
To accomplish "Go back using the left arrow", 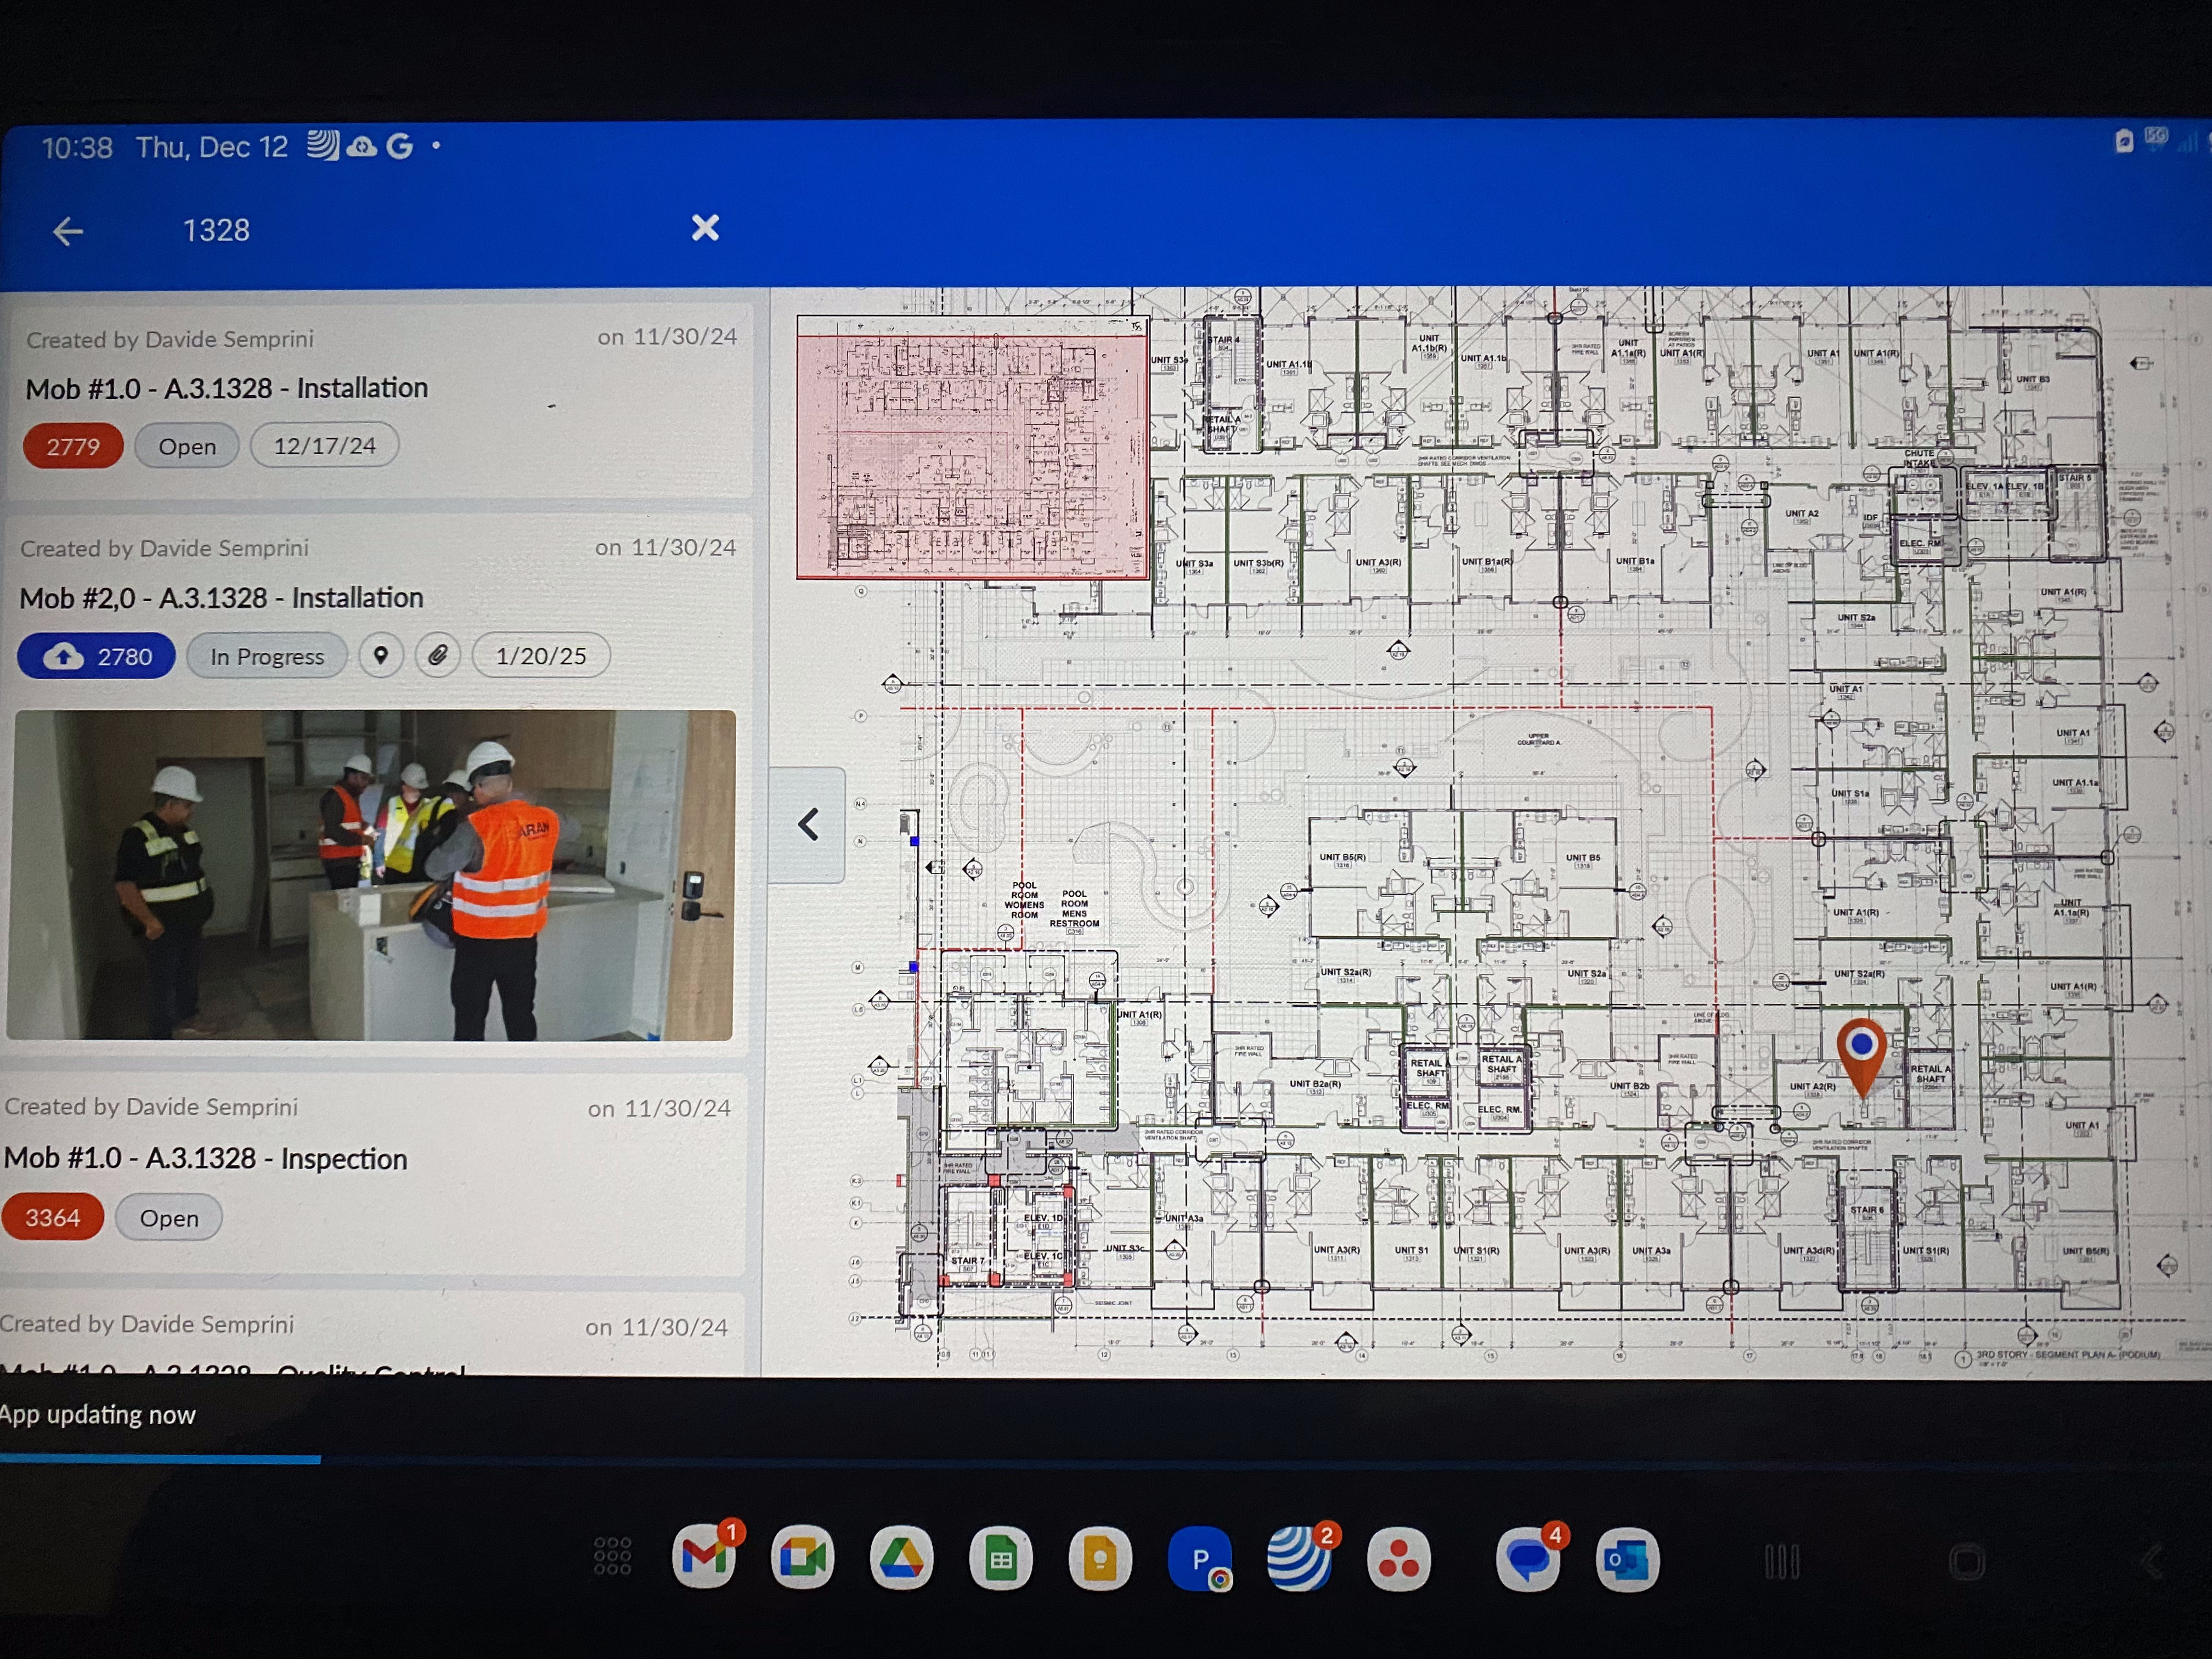I will coord(68,231).
